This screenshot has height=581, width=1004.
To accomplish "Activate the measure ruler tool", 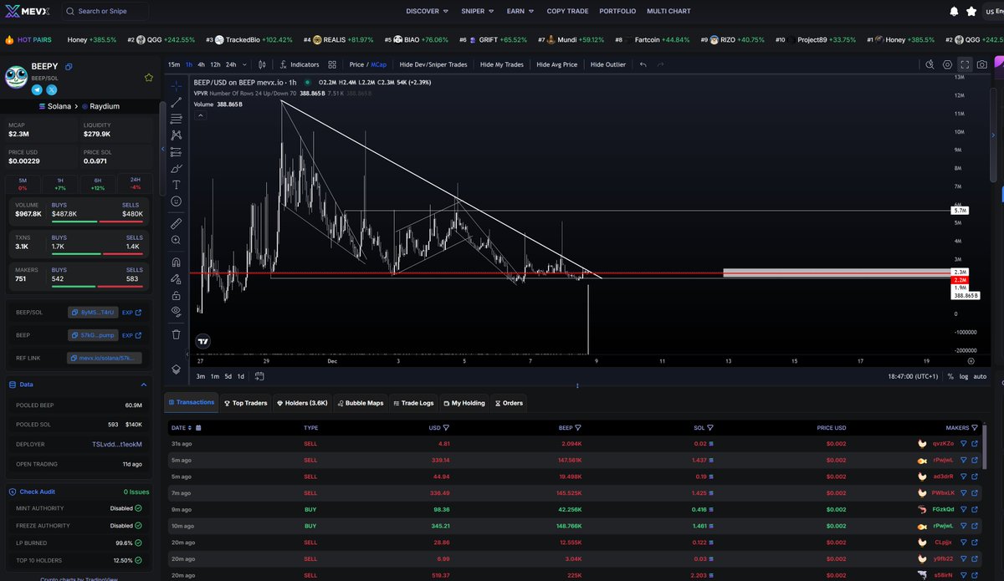I will tap(177, 222).
